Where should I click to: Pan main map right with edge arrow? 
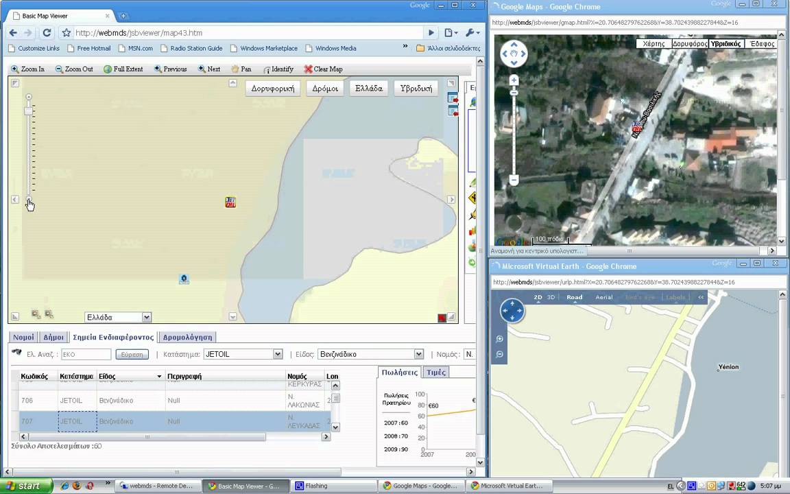click(x=451, y=200)
